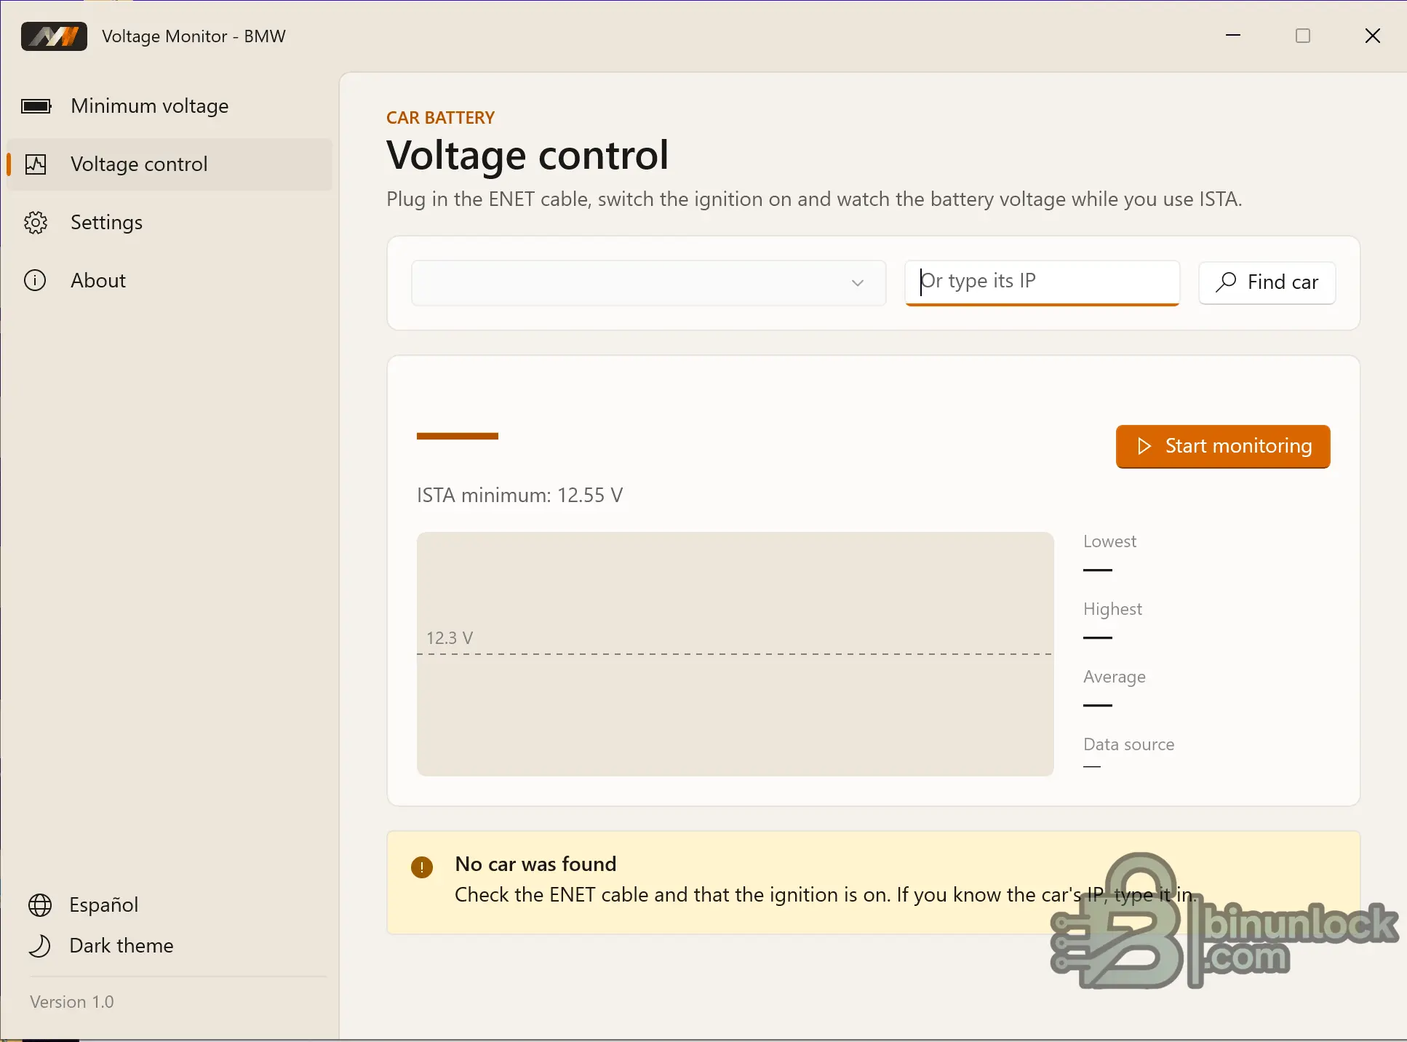Click the 'ISTA minimum: 12.55 V' text
This screenshot has height=1042, width=1407.
pos(519,496)
